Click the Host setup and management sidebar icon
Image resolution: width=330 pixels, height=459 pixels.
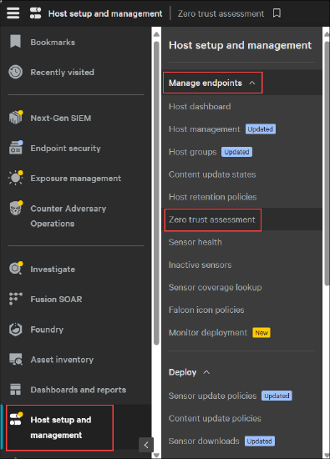[16, 419]
